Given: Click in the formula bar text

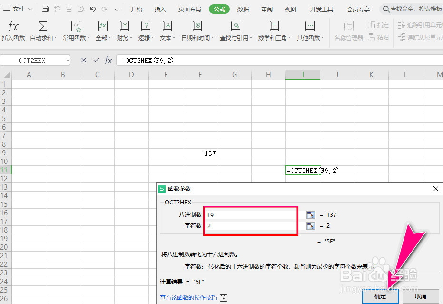Looking at the screenshot, I should [x=148, y=60].
